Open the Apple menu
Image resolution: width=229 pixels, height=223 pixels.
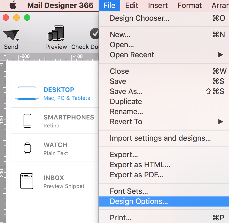[x=13, y=5]
